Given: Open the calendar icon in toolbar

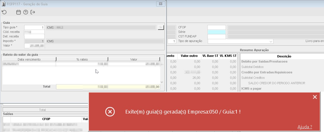Looking at the screenshot, I should (18, 12).
